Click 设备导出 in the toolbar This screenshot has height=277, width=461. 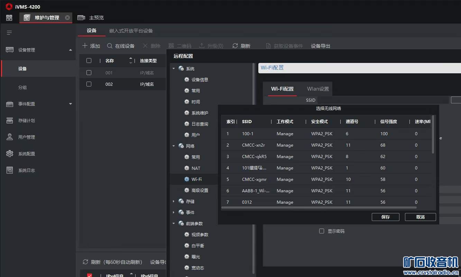[321, 46]
